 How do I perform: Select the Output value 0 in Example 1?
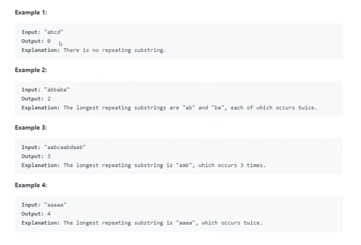click(x=49, y=41)
